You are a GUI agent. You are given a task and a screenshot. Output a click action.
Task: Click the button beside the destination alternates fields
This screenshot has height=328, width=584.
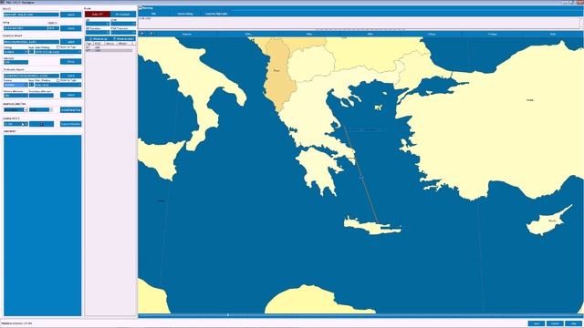coord(71,95)
